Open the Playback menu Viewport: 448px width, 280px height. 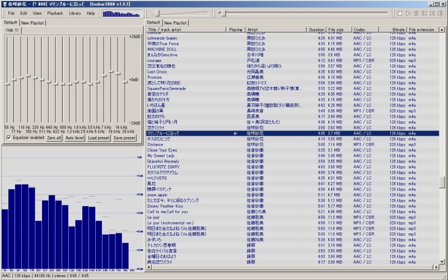pyautogui.click(x=55, y=13)
